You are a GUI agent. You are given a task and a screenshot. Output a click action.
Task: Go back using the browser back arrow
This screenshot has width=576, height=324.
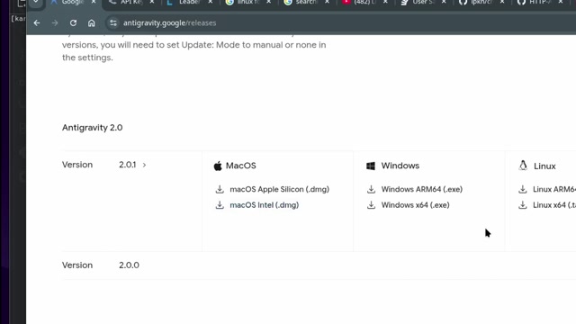coord(37,22)
